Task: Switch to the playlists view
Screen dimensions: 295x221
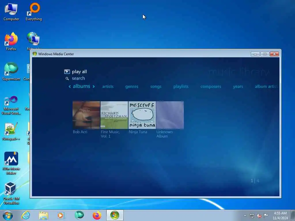Action: pyautogui.click(x=181, y=86)
